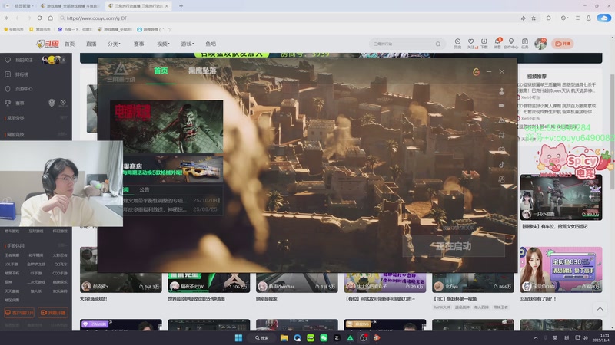Click the 我要开播 button in sidebar
615x345 pixels.
tap(53, 313)
